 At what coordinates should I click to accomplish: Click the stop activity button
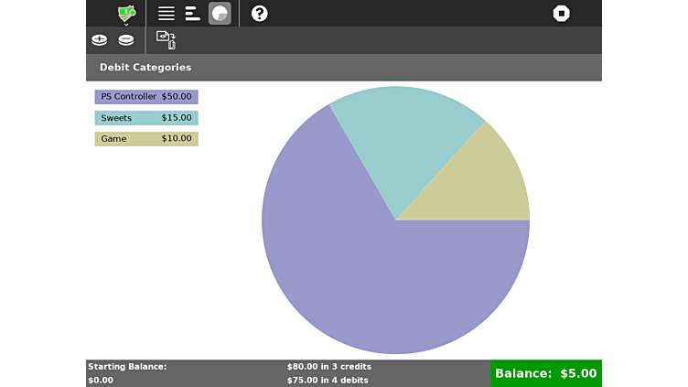(561, 13)
